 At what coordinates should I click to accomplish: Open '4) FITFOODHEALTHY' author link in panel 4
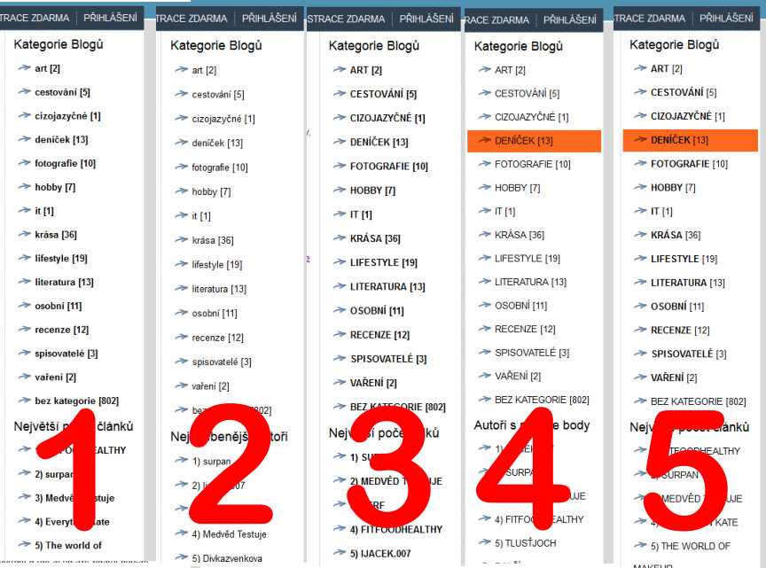[539, 519]
